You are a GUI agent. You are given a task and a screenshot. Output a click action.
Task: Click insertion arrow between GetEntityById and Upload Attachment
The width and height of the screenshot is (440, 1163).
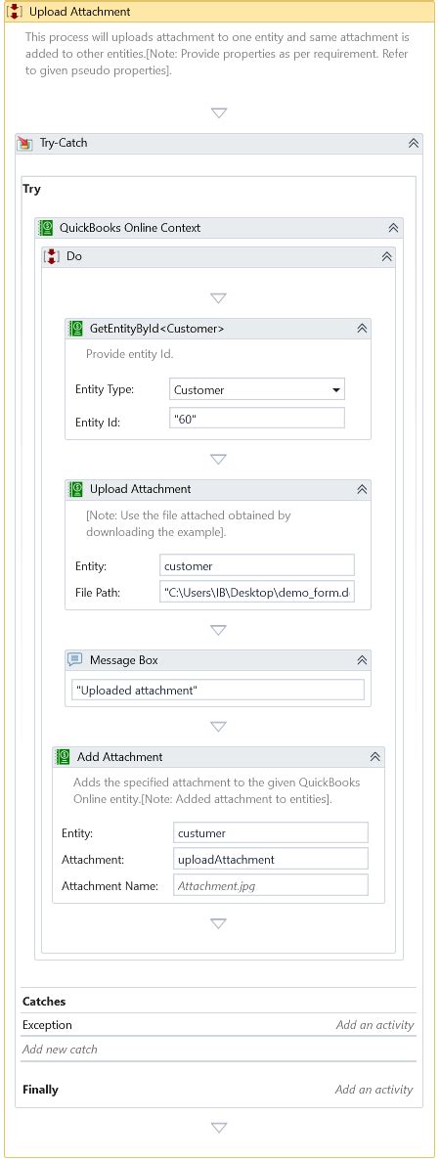(218, 459)
